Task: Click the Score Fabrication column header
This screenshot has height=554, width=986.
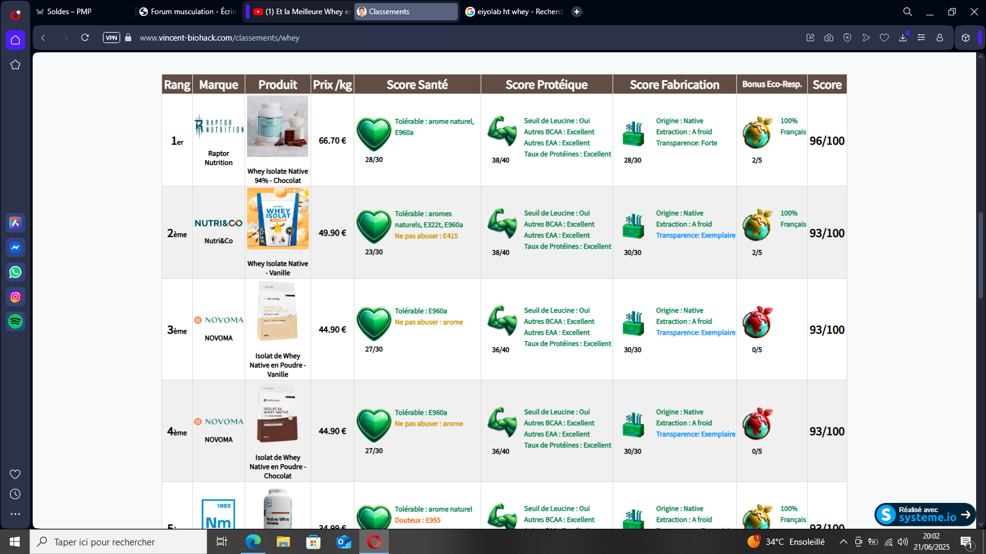Action: click(x=675, y=84)
